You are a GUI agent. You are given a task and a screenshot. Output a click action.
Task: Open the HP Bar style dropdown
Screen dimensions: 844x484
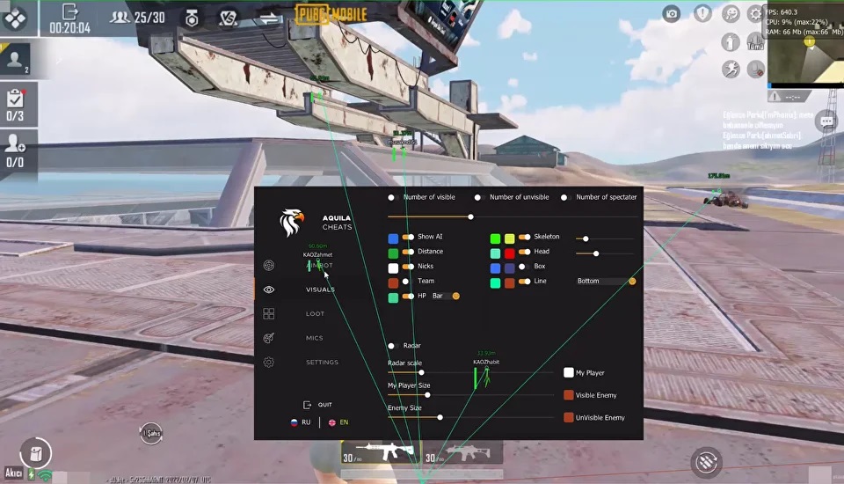point(446,296)
